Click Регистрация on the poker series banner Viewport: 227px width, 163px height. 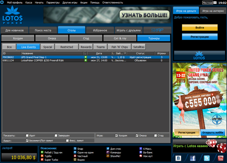pyautogui.click(x=187, y=132)
